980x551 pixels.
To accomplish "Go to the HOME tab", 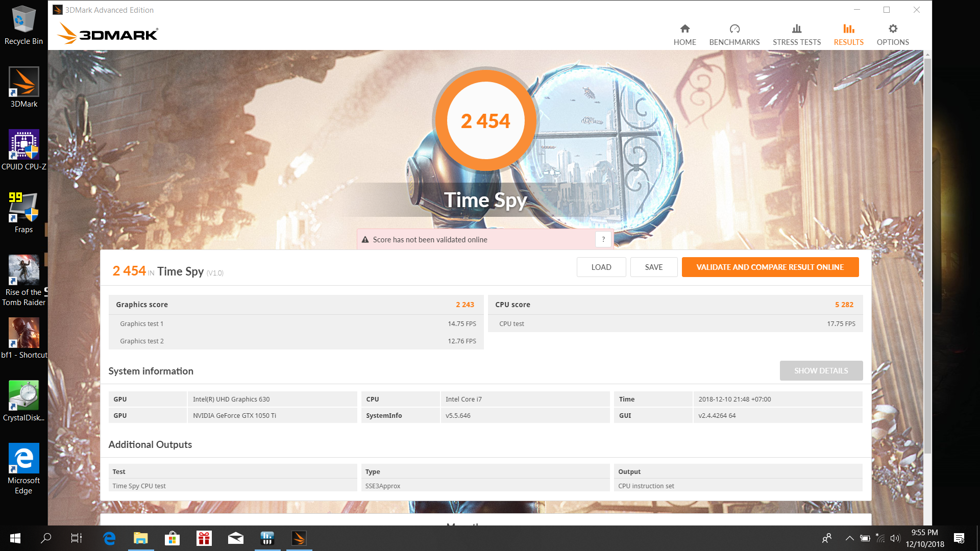I will point(684,35).
